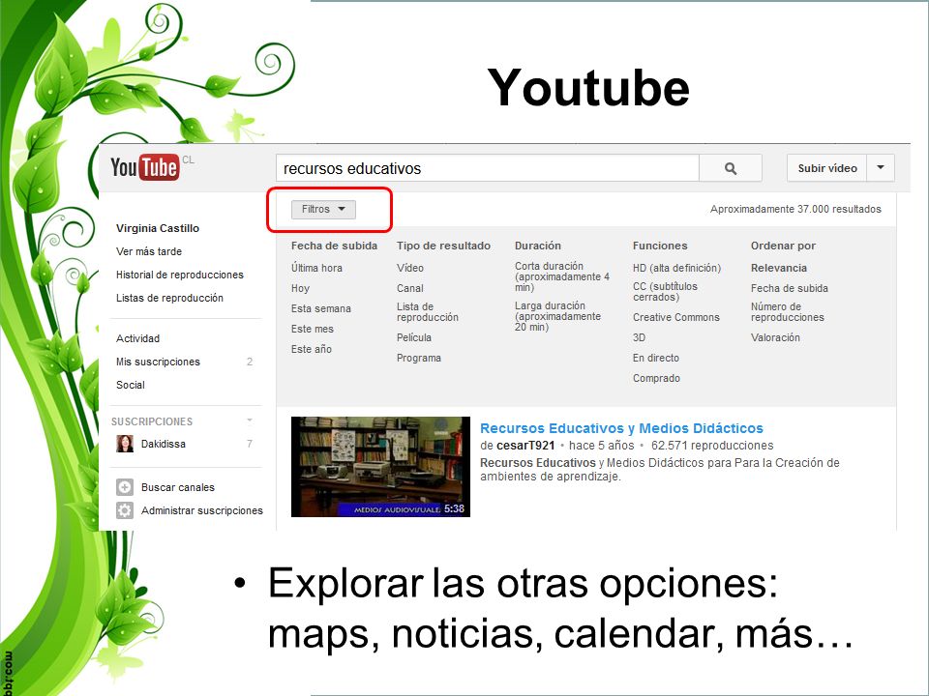The width and height of the screenshot is (929, 696).
Task: Click the Administrar suscripciones gear icon
Action: tap(125, 510)
